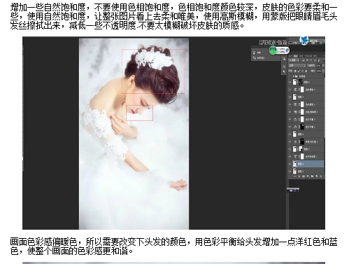Screen dimensions: 349x264
Task: Hide the highlighted blue layer via its eye icon
Action: 290,164
